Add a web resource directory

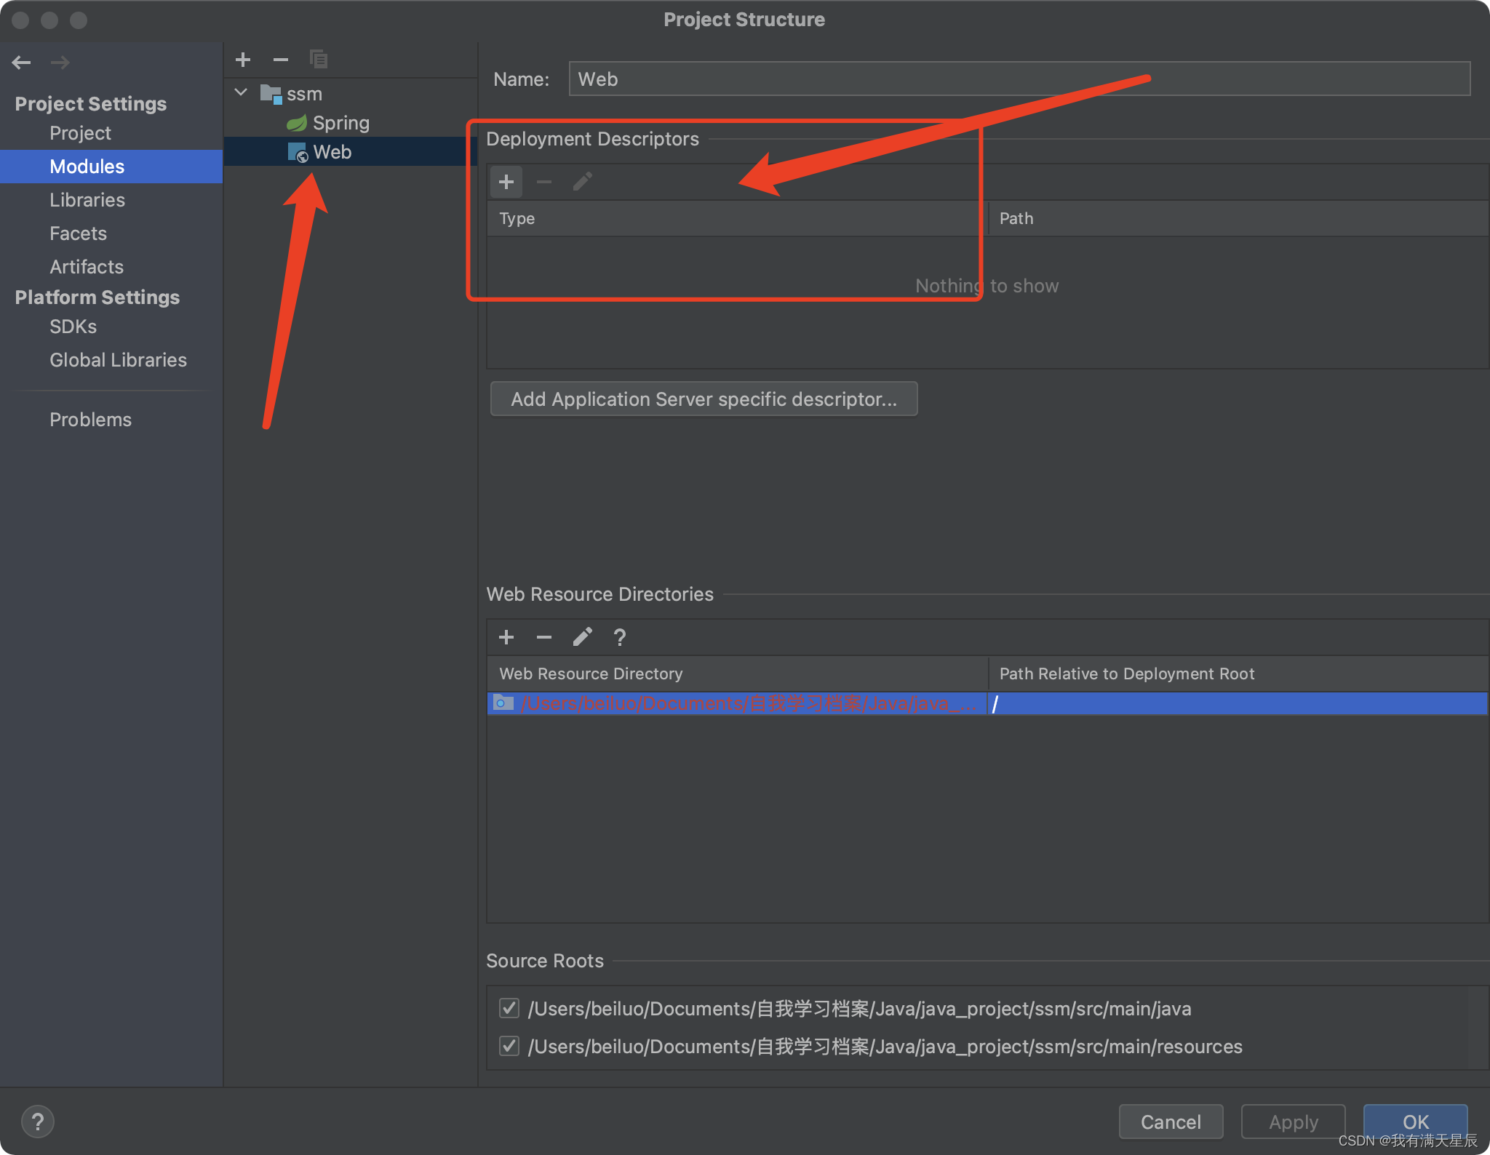coord(506,637)
